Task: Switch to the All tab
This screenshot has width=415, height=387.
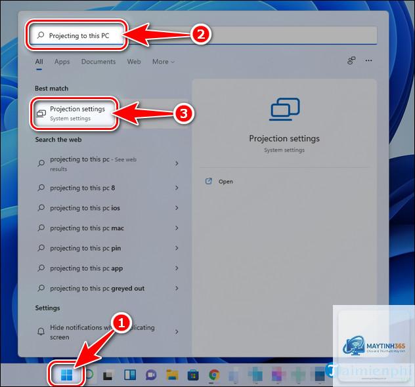Action: 39,62
